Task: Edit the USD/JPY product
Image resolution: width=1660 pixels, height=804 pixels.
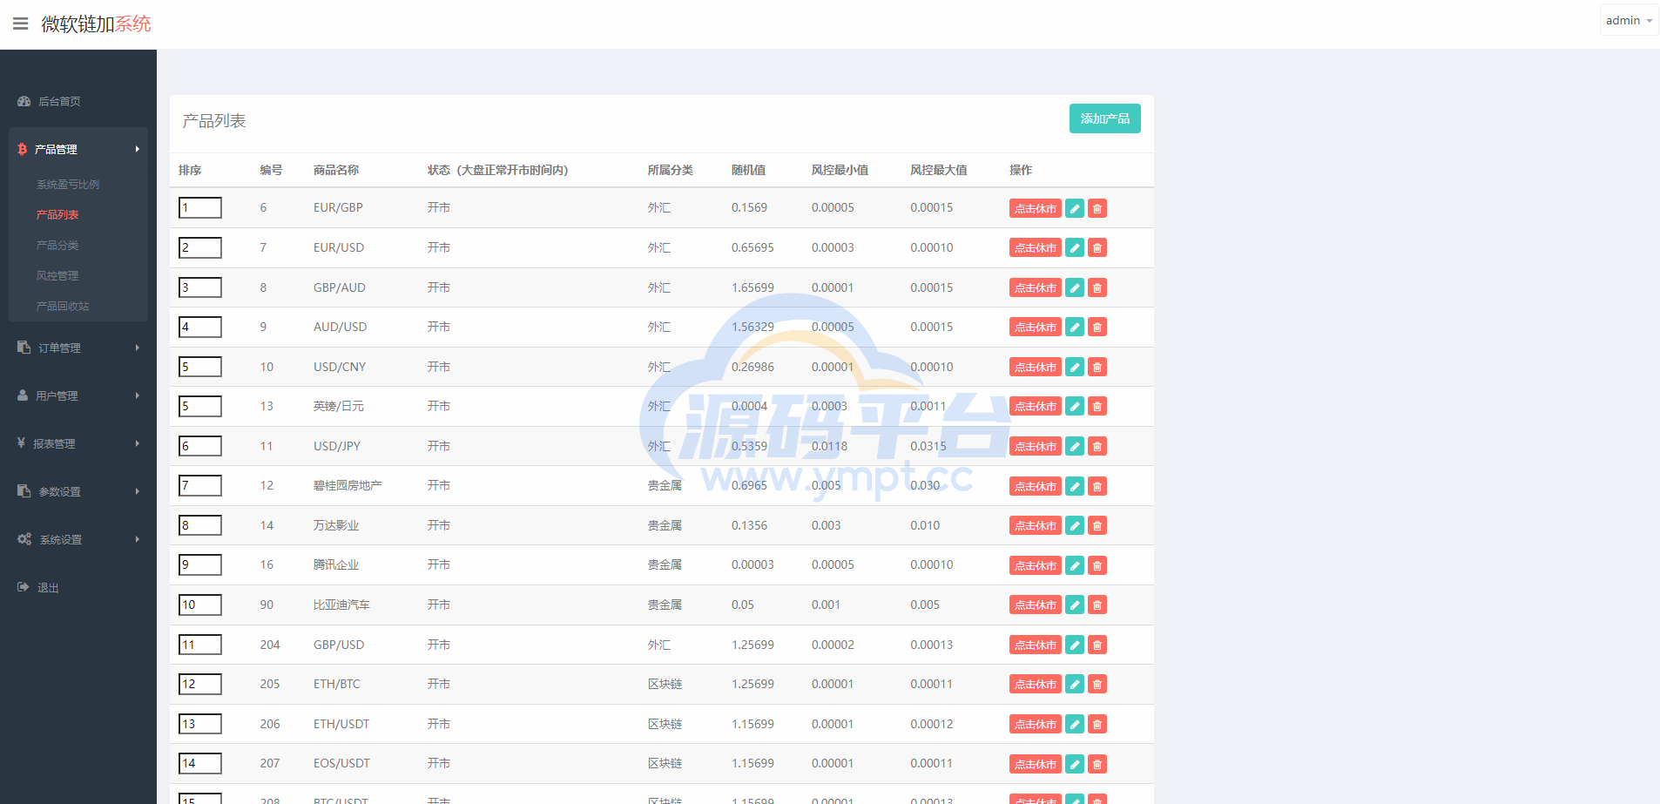Action: coord(1075,446)
